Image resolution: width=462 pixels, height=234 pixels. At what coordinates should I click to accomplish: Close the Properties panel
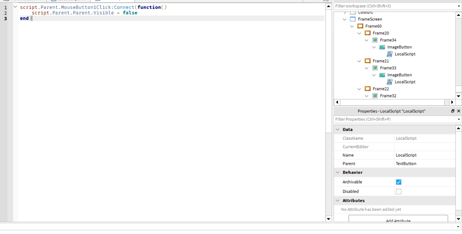[458, 111]
